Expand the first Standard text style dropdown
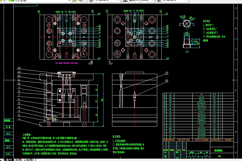This screenshot has height=161, width=242. click(x=119, y=1)
